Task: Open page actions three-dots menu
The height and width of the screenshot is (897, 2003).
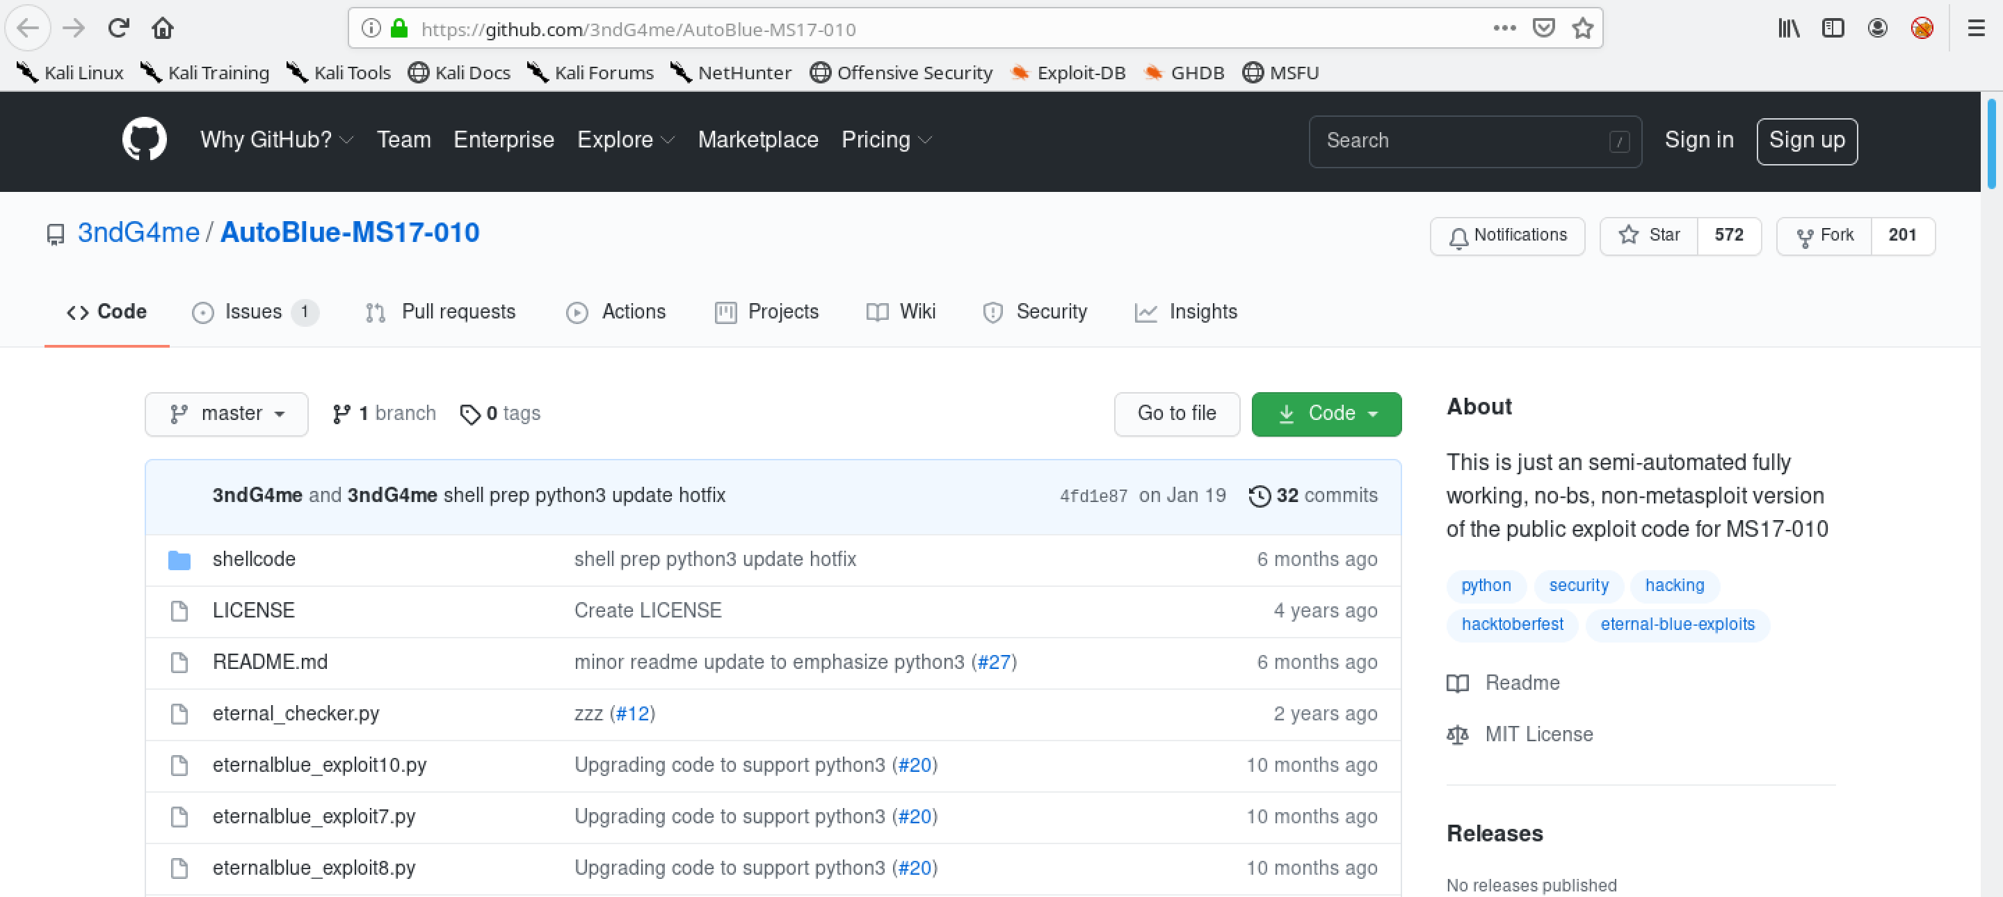Action: coord(1504,29)
